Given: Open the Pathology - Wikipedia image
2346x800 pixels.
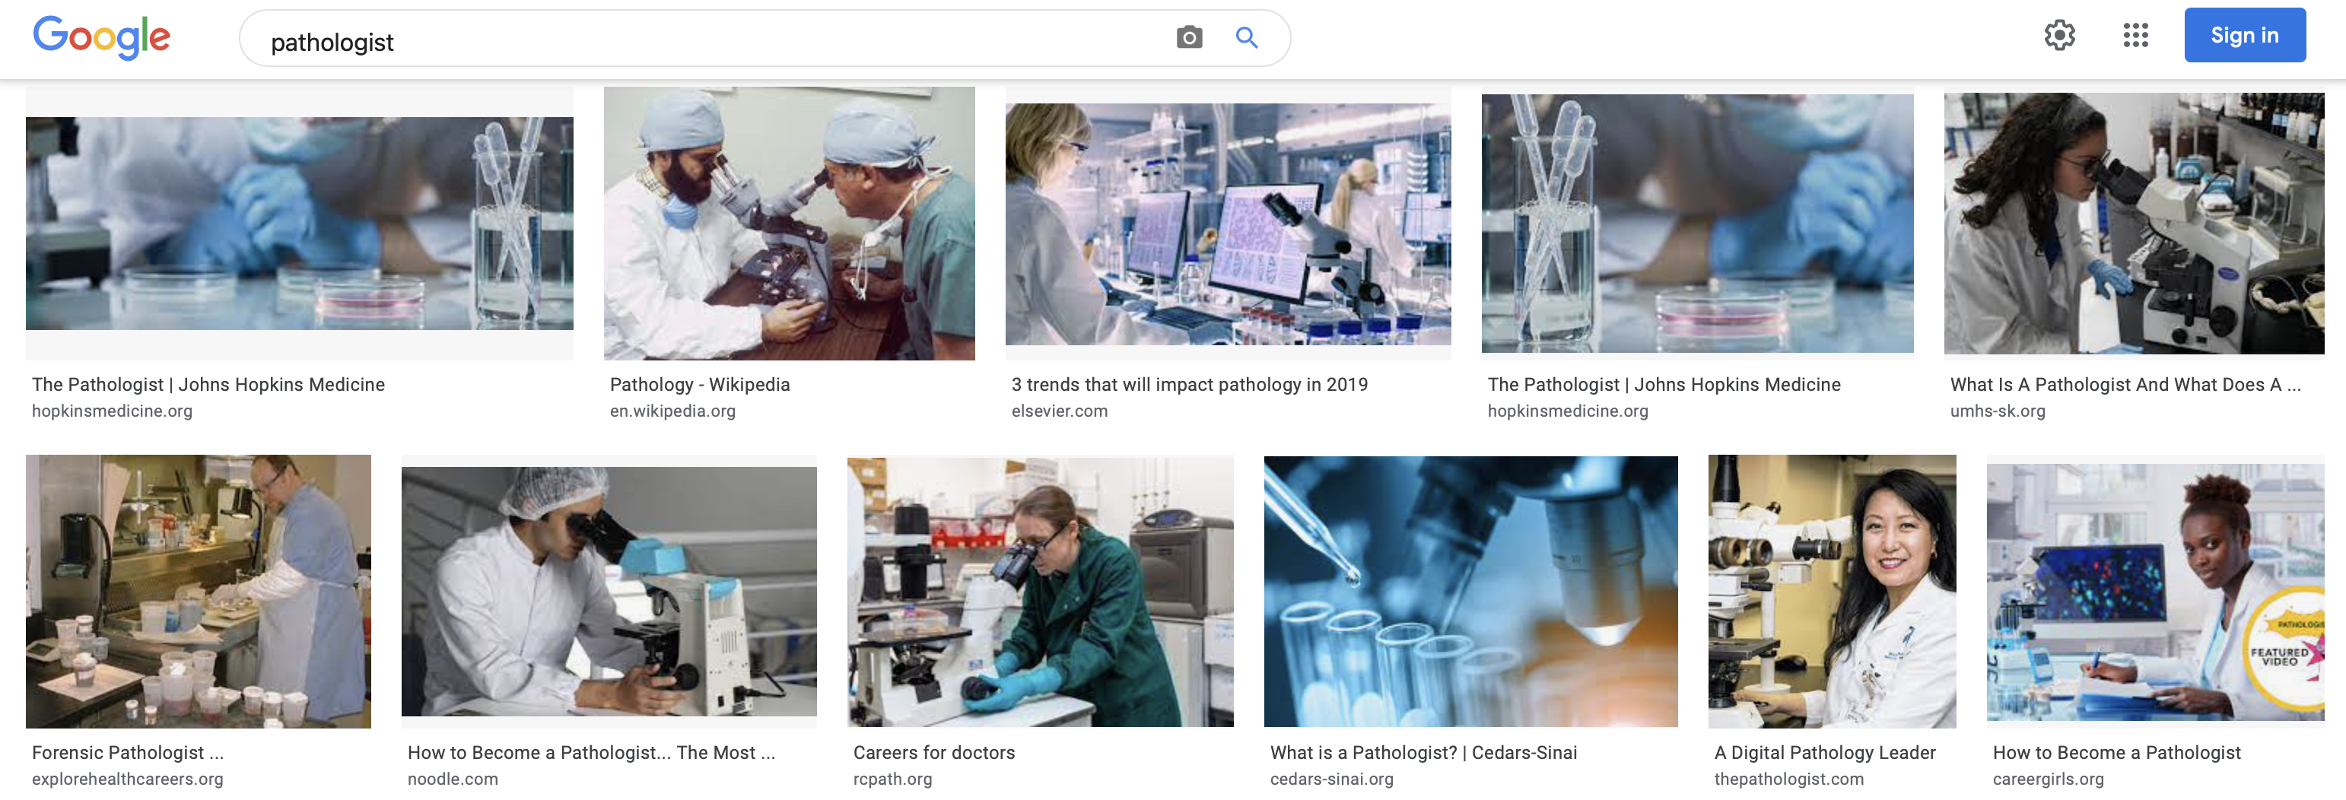Looking at the screenshot, I should tap(789, 223).
